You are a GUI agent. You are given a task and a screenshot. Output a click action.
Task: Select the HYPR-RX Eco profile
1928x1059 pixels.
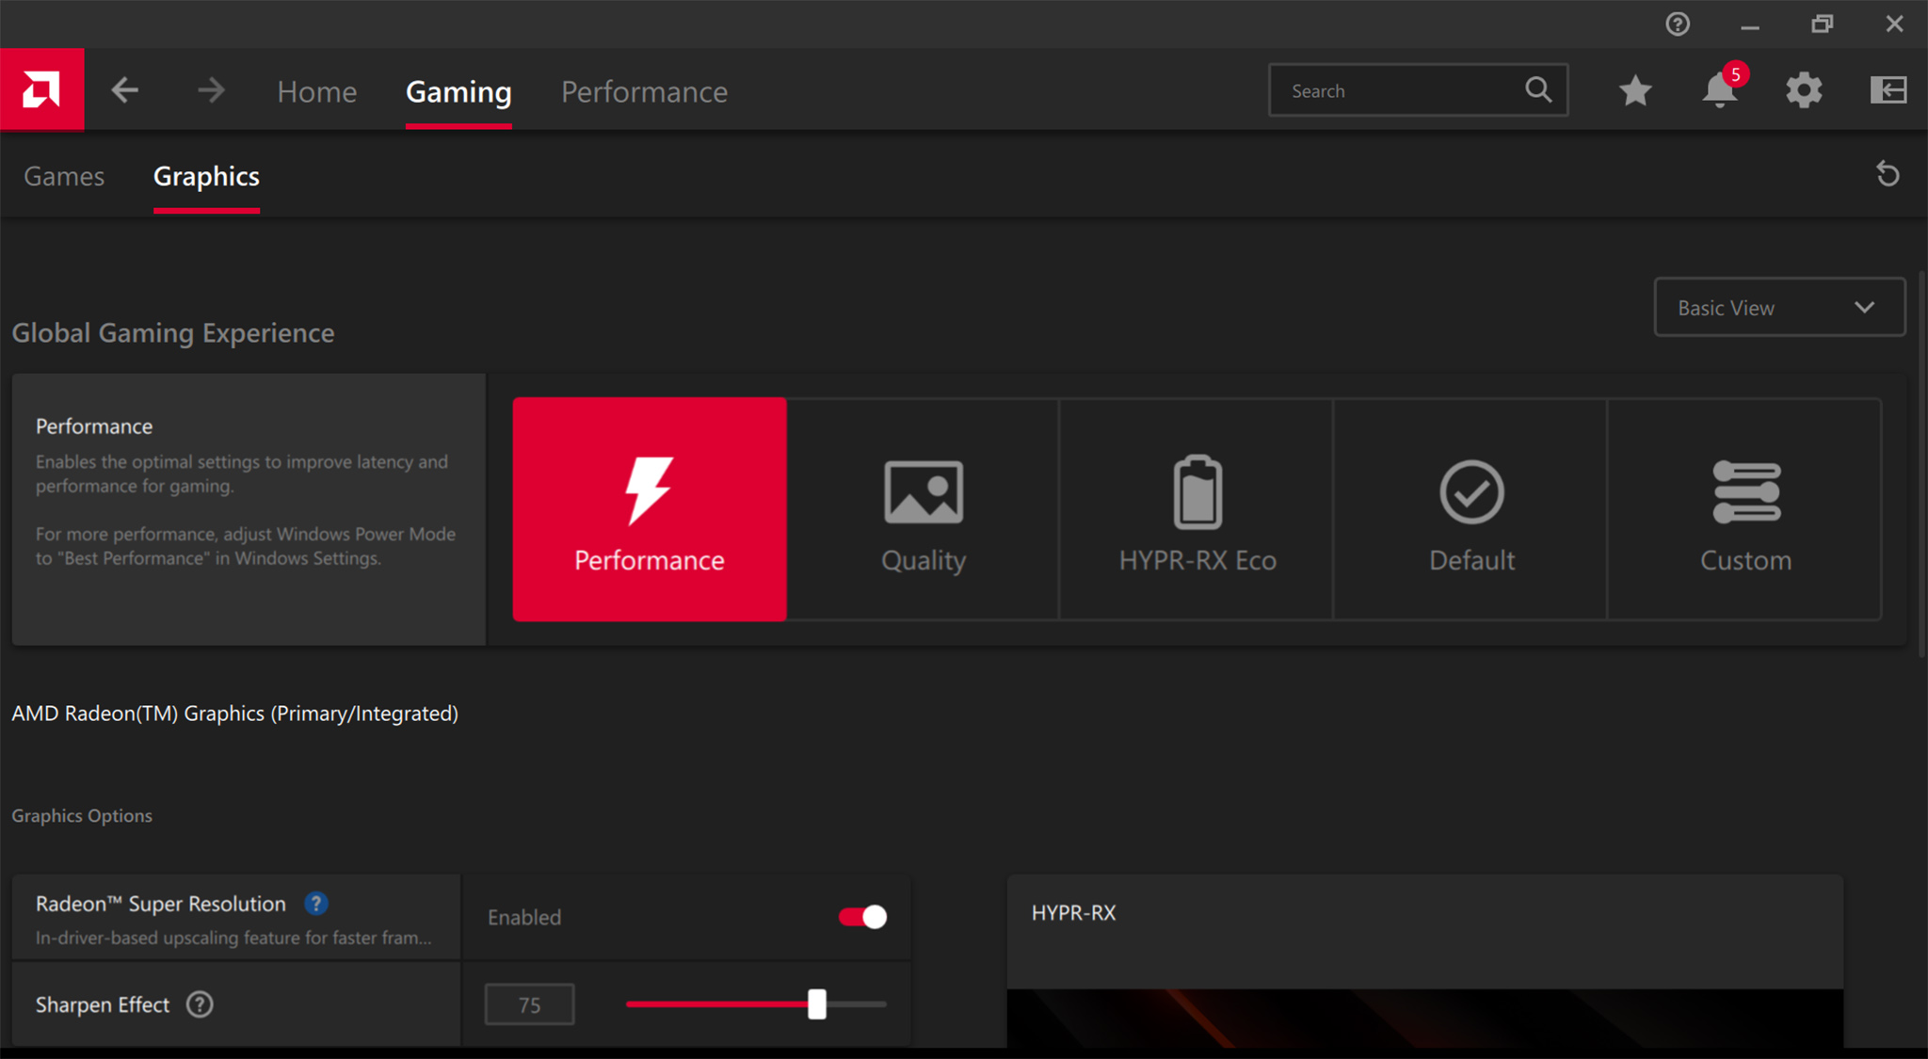1197,509
